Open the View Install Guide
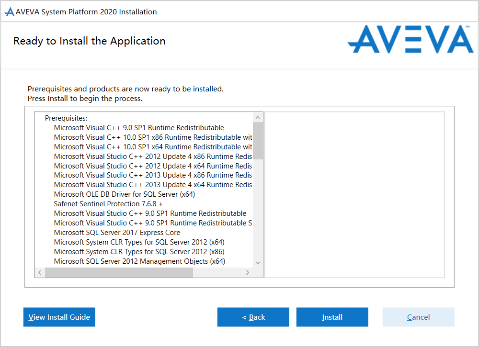Image resolution: width=479 pixels, height=347 pixels. click(59, 317)
